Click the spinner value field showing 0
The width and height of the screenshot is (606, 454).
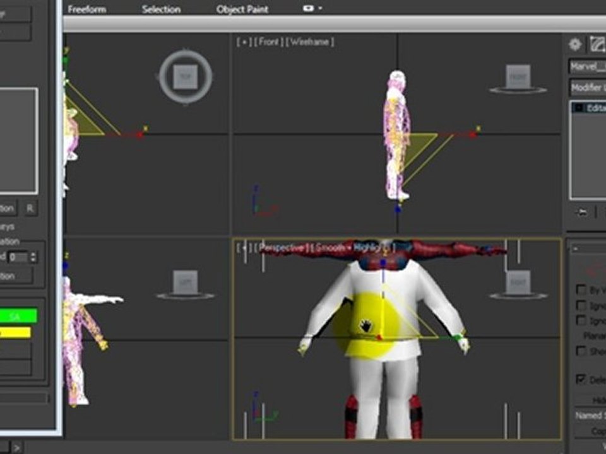pyautogui.click(x=18, y=257)
